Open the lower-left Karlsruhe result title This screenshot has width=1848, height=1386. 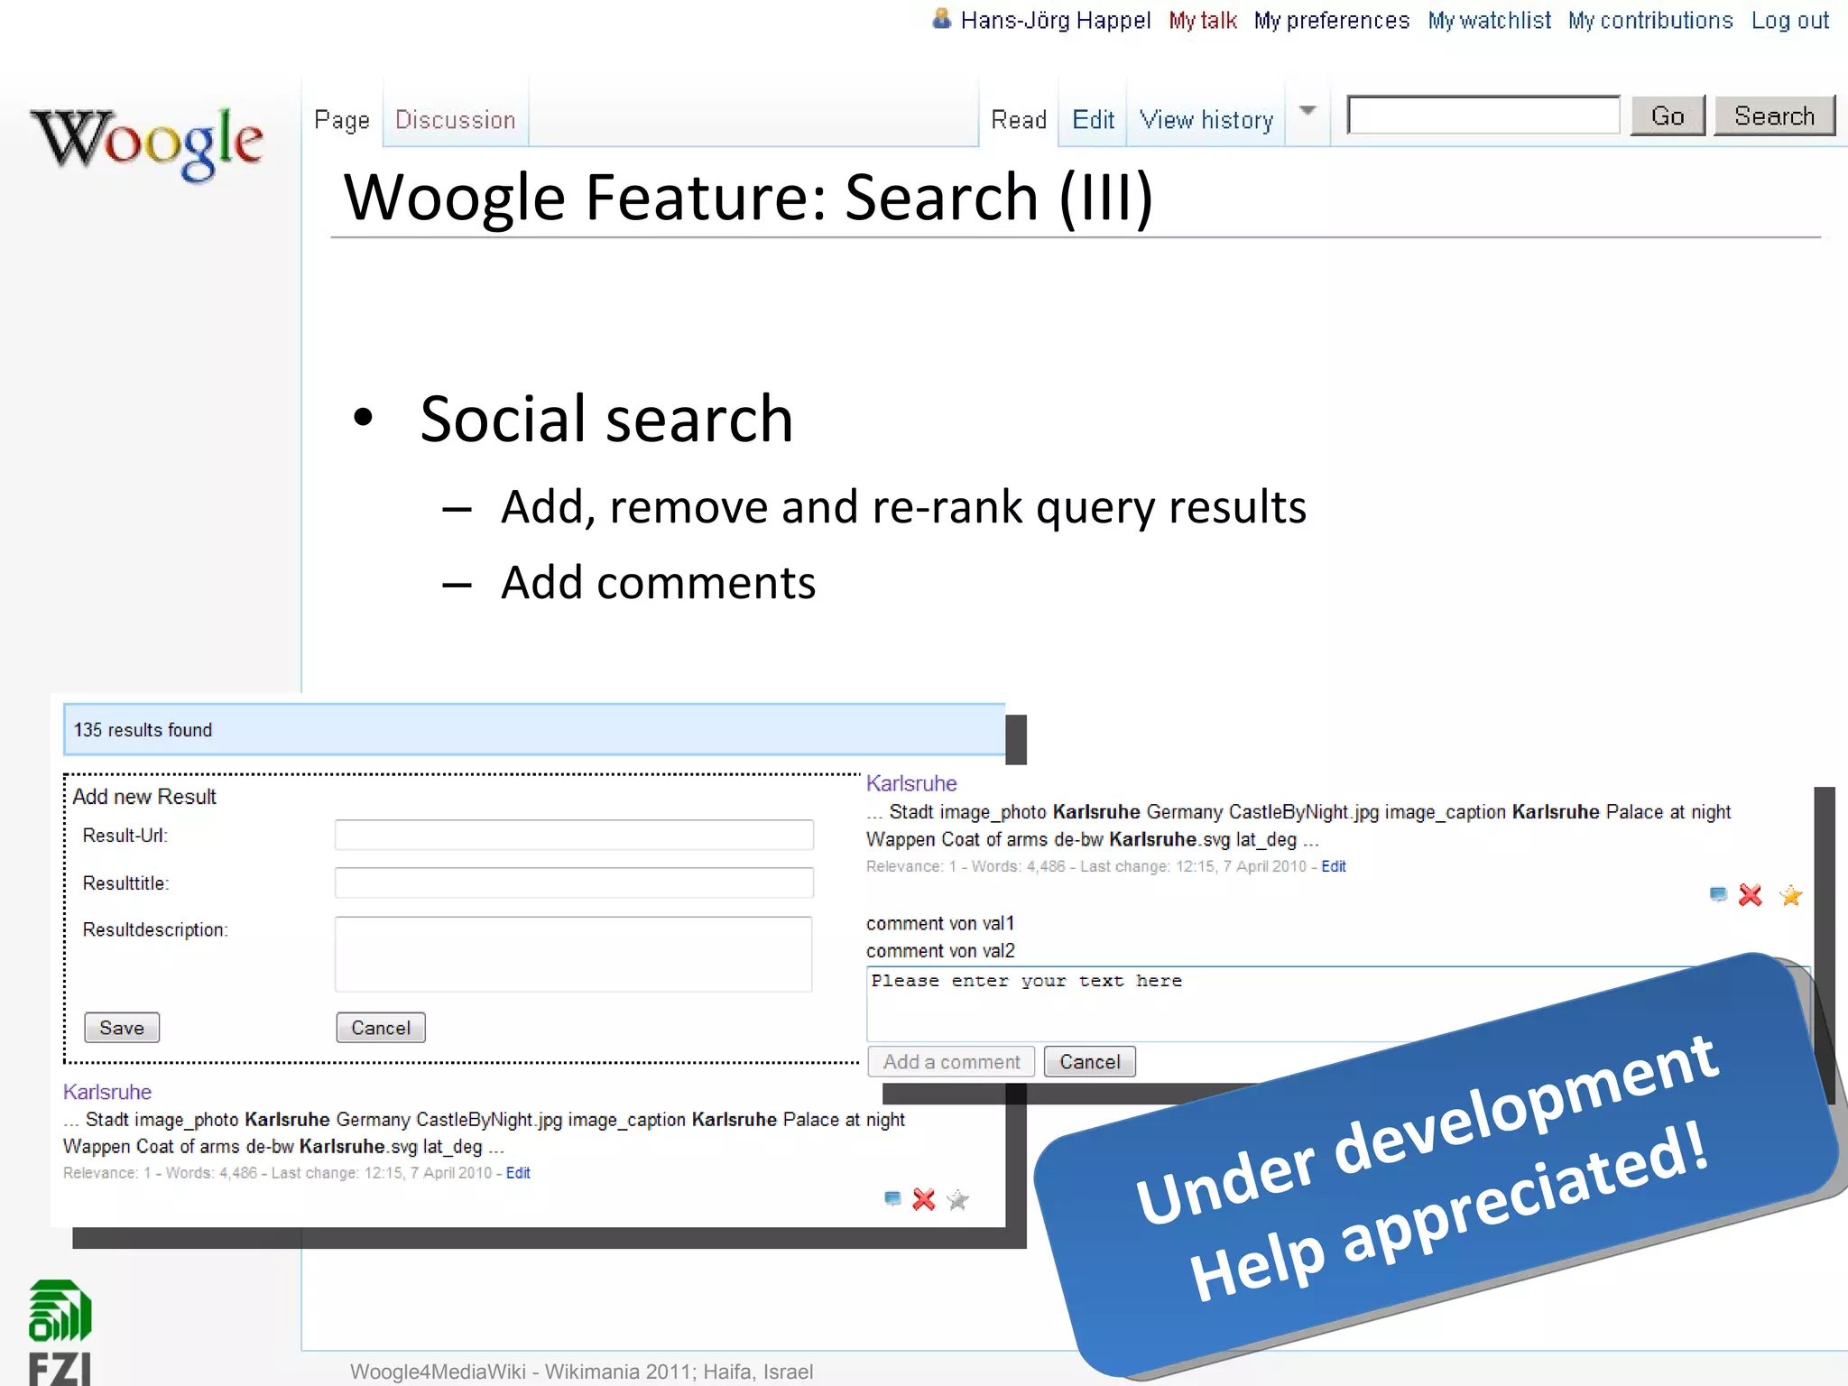coord(107,1092)
